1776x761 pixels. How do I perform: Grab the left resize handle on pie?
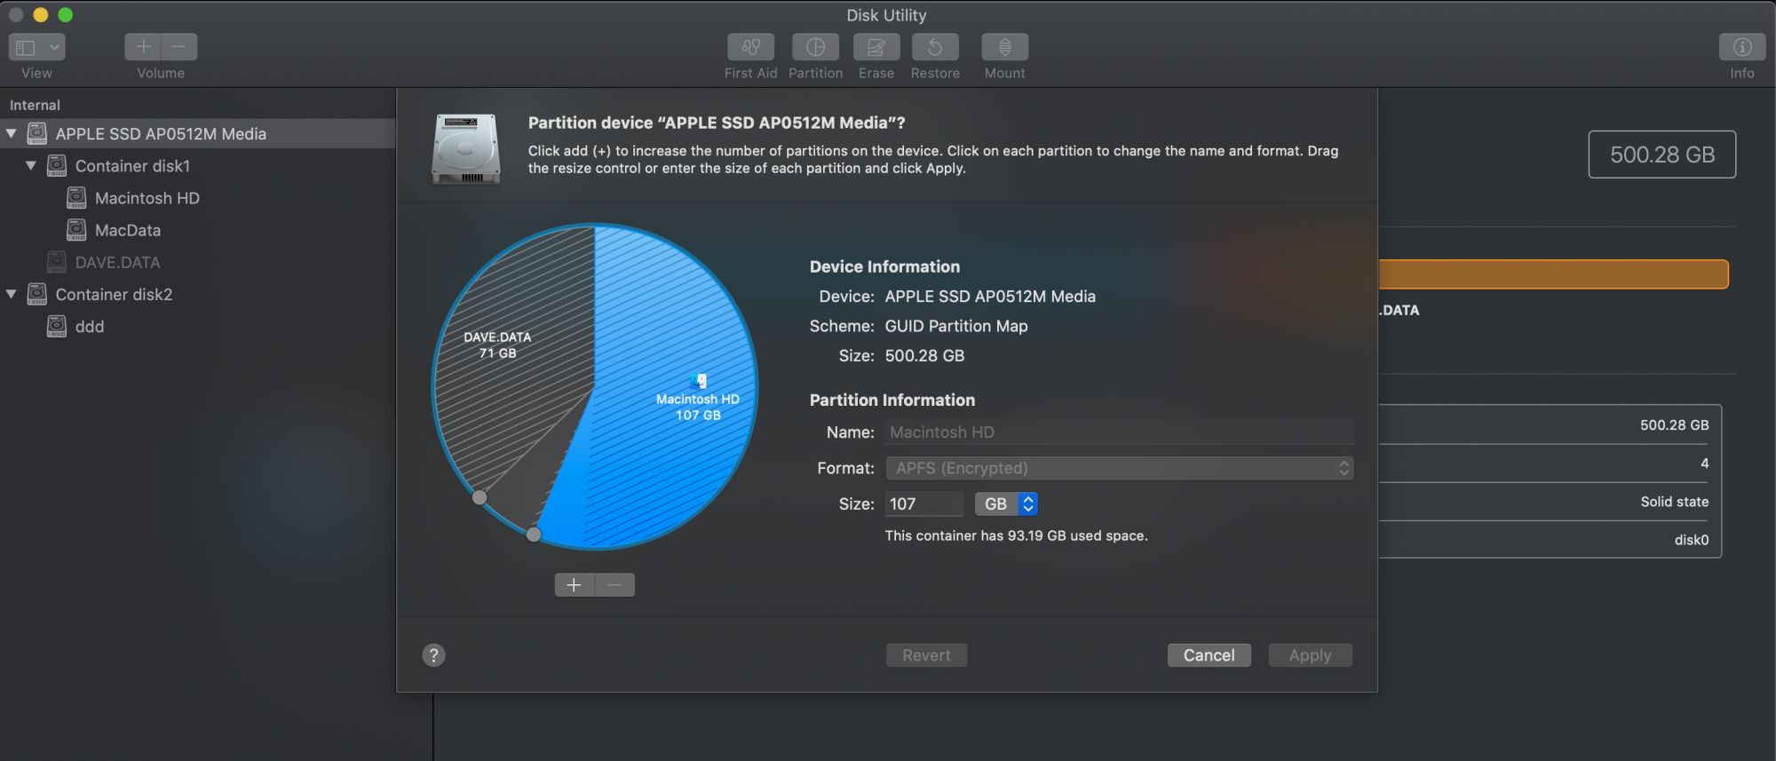[480, 497]
